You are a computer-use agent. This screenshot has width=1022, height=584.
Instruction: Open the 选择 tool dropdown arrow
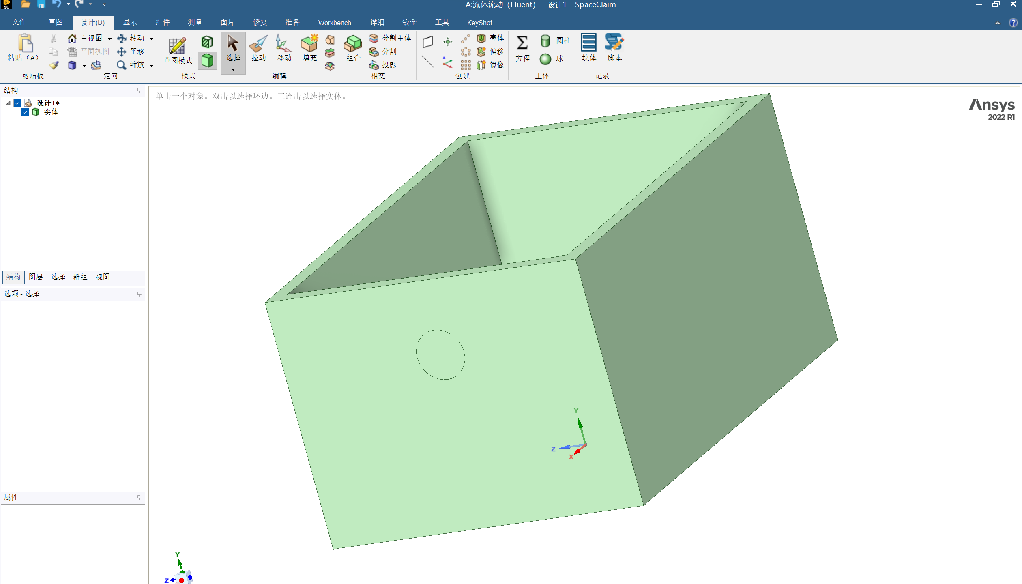pos(233,70)
